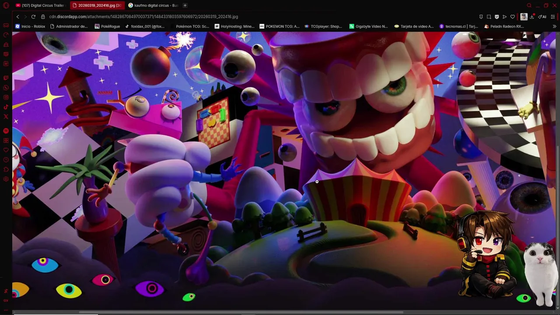Go back to the previous page
560x315 pixels.
pyautogui.click(x=17, y=17)
